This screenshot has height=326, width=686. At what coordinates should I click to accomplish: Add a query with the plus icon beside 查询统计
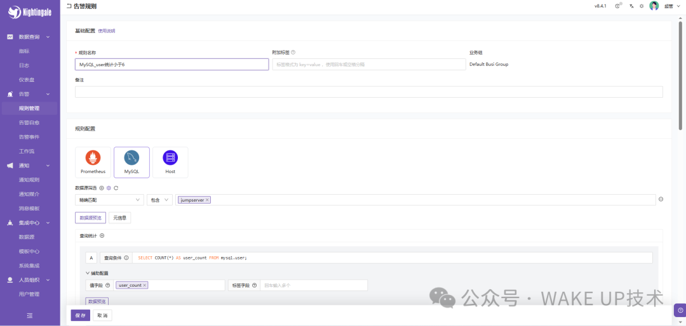coord(102,235)
